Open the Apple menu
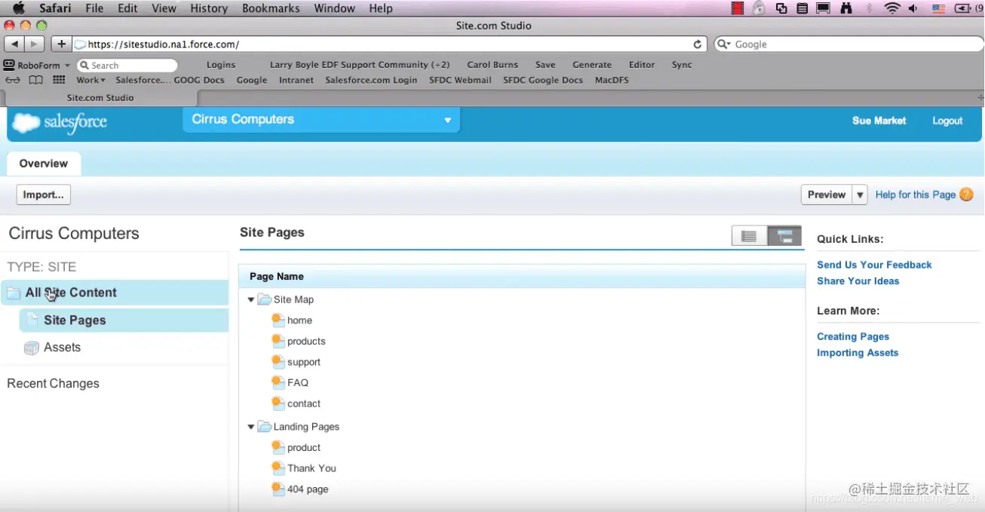Image resolution: width=985 pixels, height=512 pixels. 18,8
